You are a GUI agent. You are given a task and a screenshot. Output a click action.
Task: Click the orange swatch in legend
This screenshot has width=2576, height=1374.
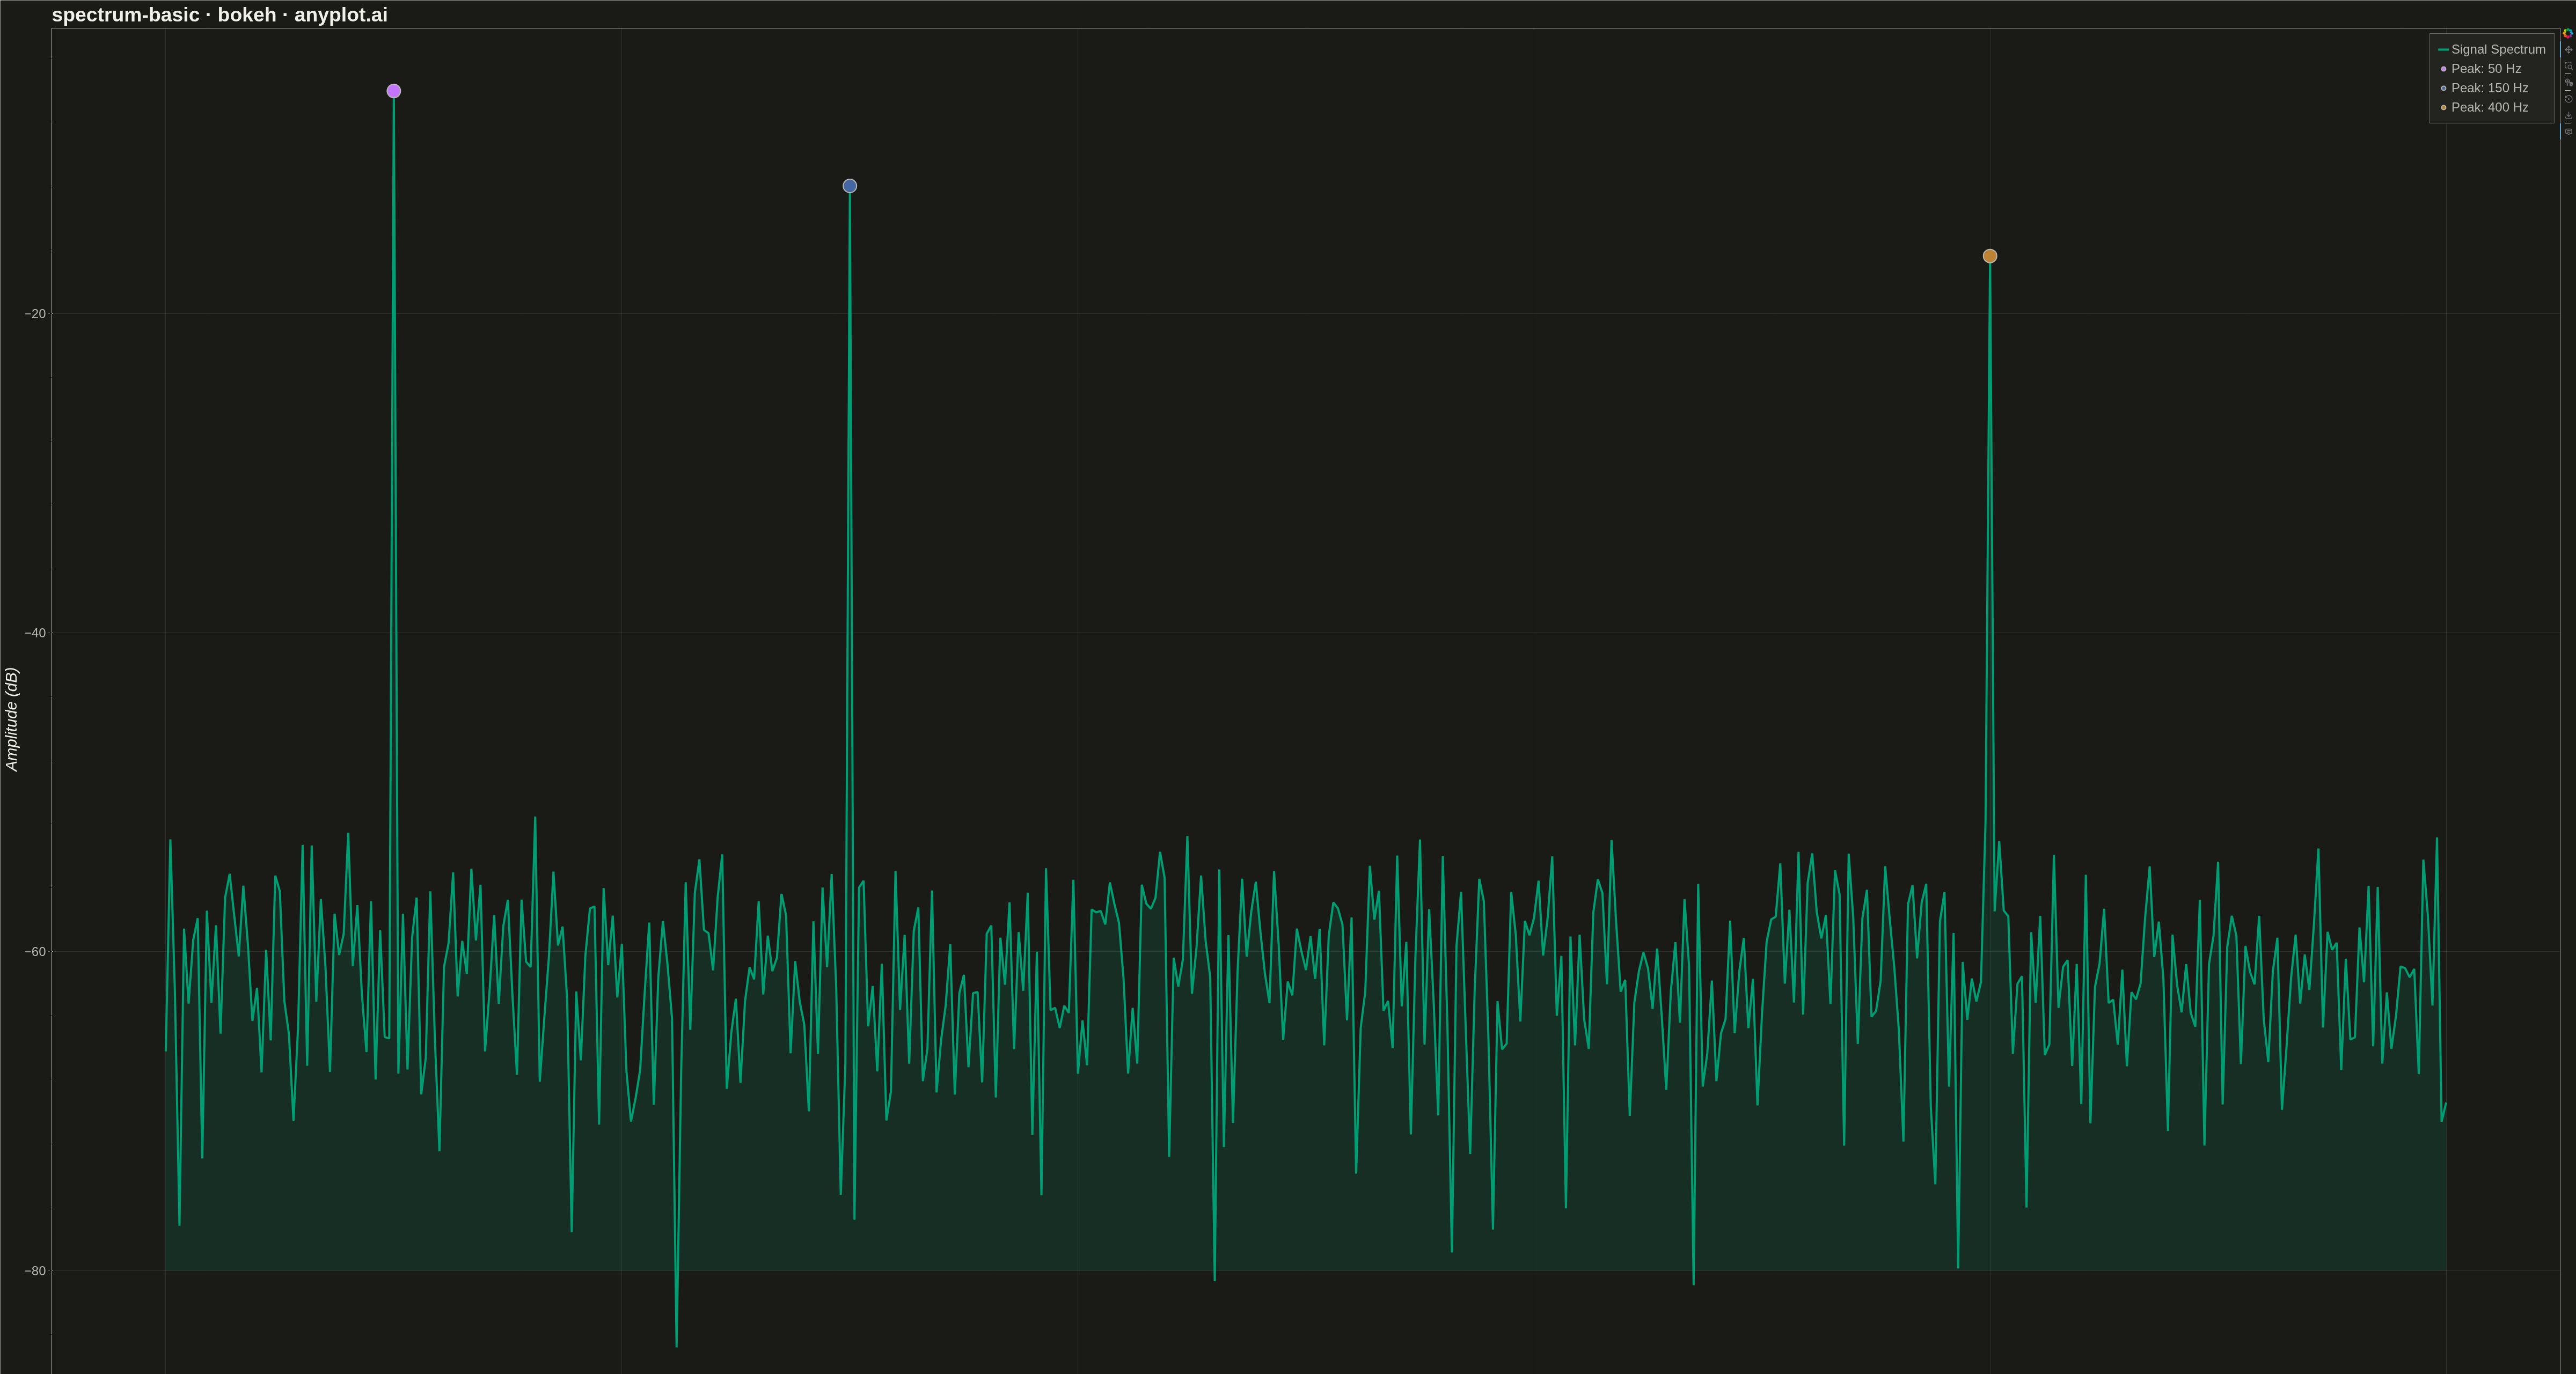2444,107
